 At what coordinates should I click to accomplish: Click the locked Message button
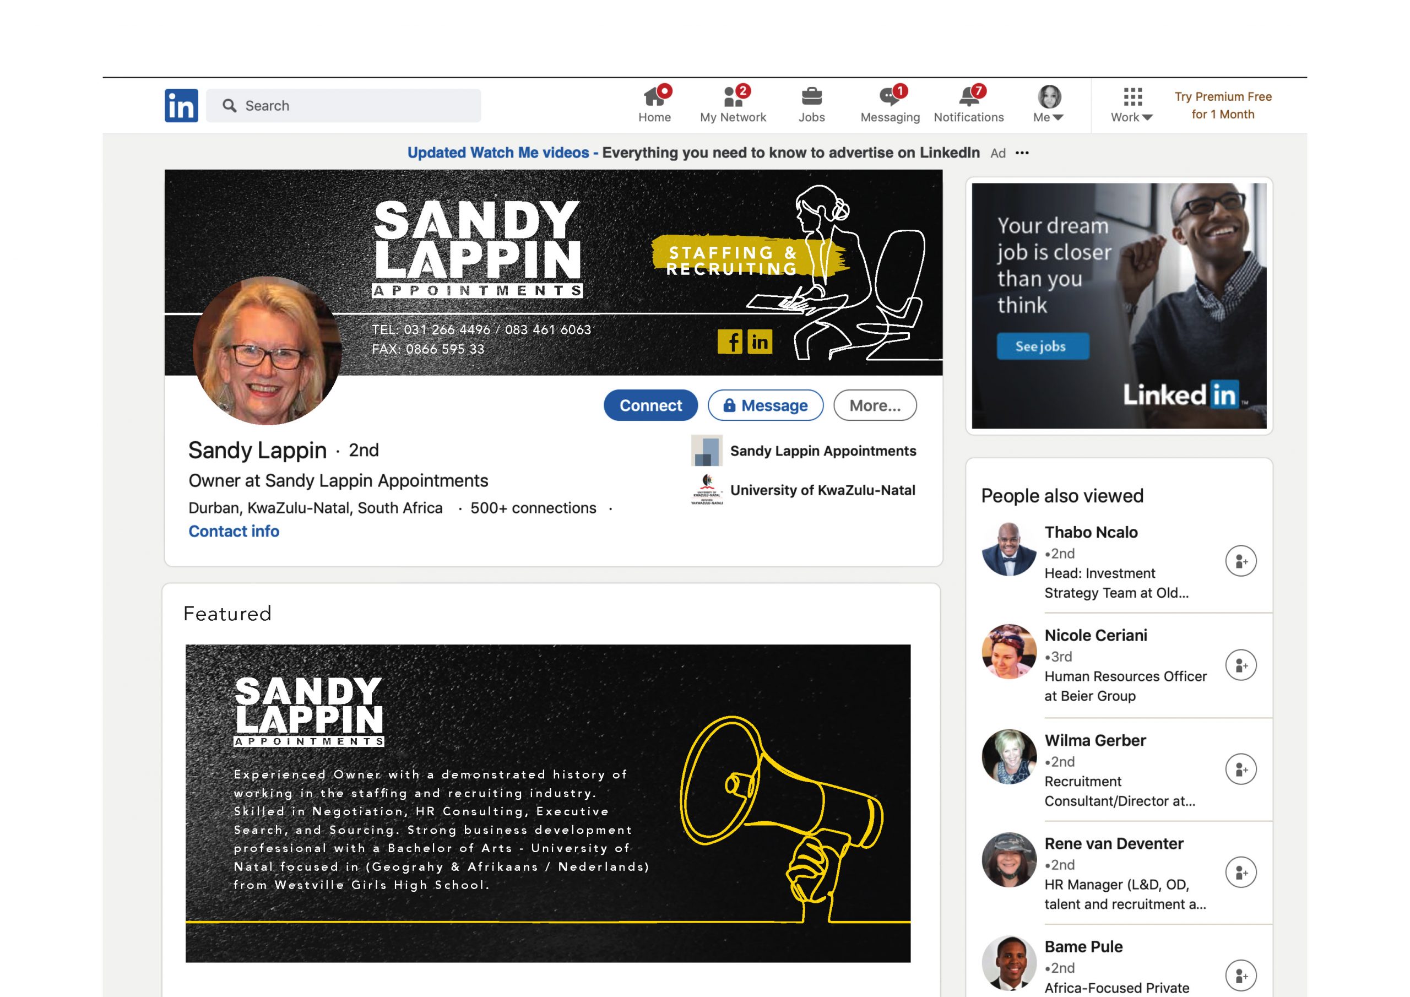(x=765, y=405)
